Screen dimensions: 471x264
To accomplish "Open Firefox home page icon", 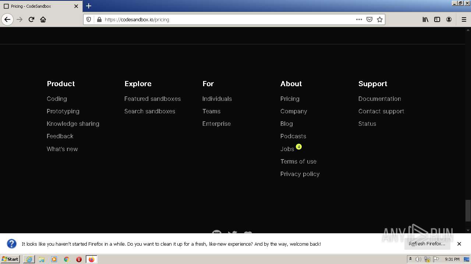I will pos(43,19).
